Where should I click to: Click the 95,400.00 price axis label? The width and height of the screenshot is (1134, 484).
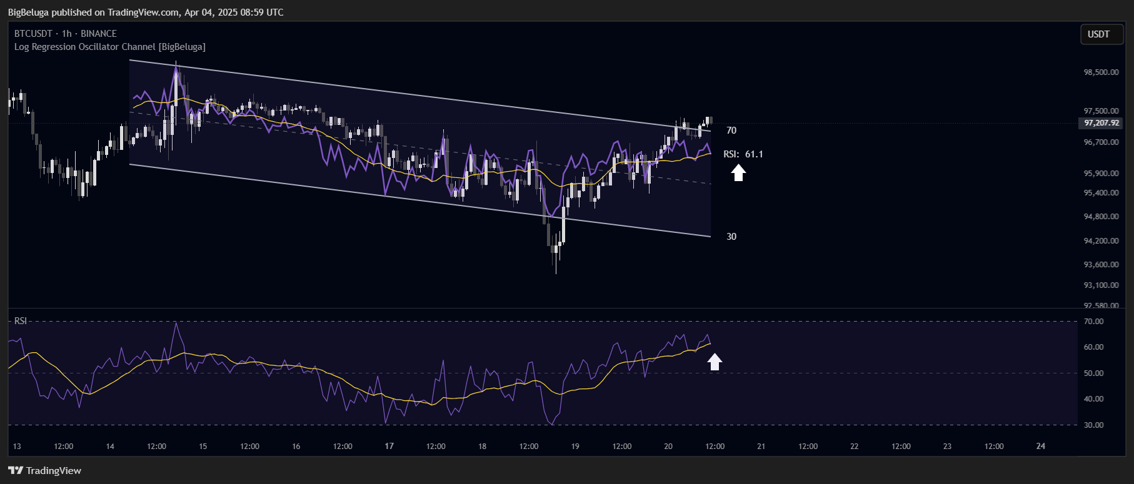[1101, 193]
